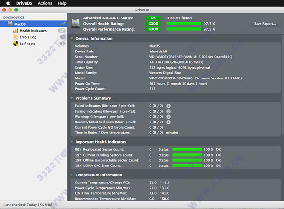Click the Save Report button
Image resolution: width=284 pixels, height=209 pixels.
(265, 24)
